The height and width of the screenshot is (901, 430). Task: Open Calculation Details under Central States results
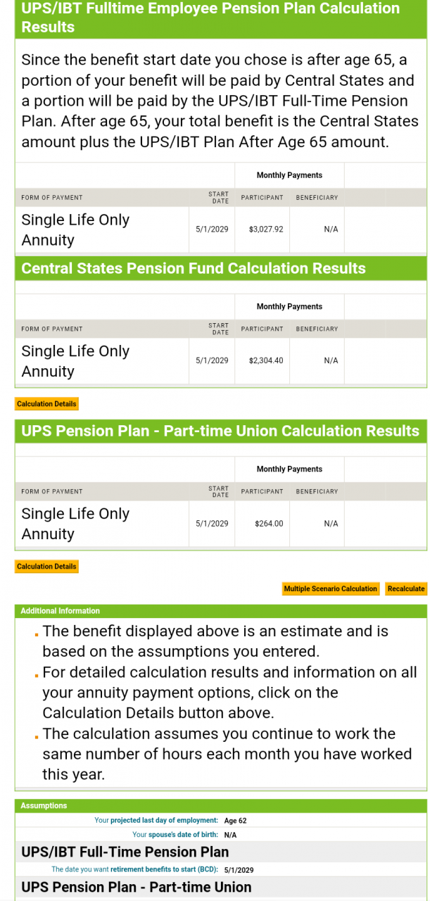[x=46, y=404]
